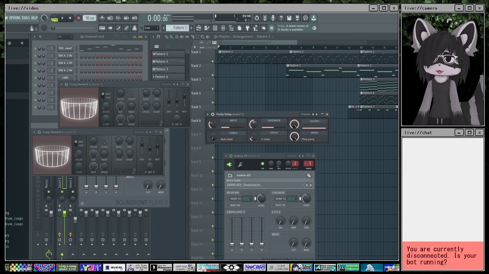Click the DSK A..Z #4 channel button

pos(65,71)
